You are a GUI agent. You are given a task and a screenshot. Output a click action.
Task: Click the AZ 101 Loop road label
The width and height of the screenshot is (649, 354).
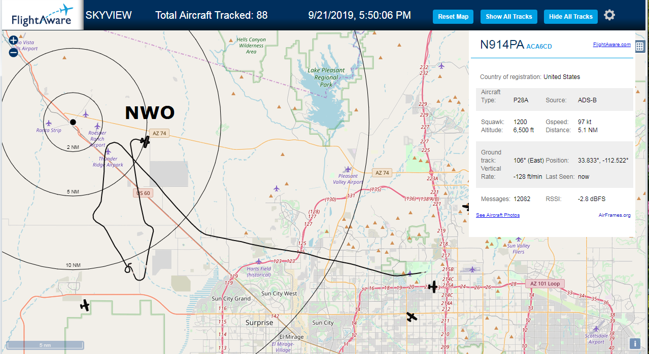(545, 284)
